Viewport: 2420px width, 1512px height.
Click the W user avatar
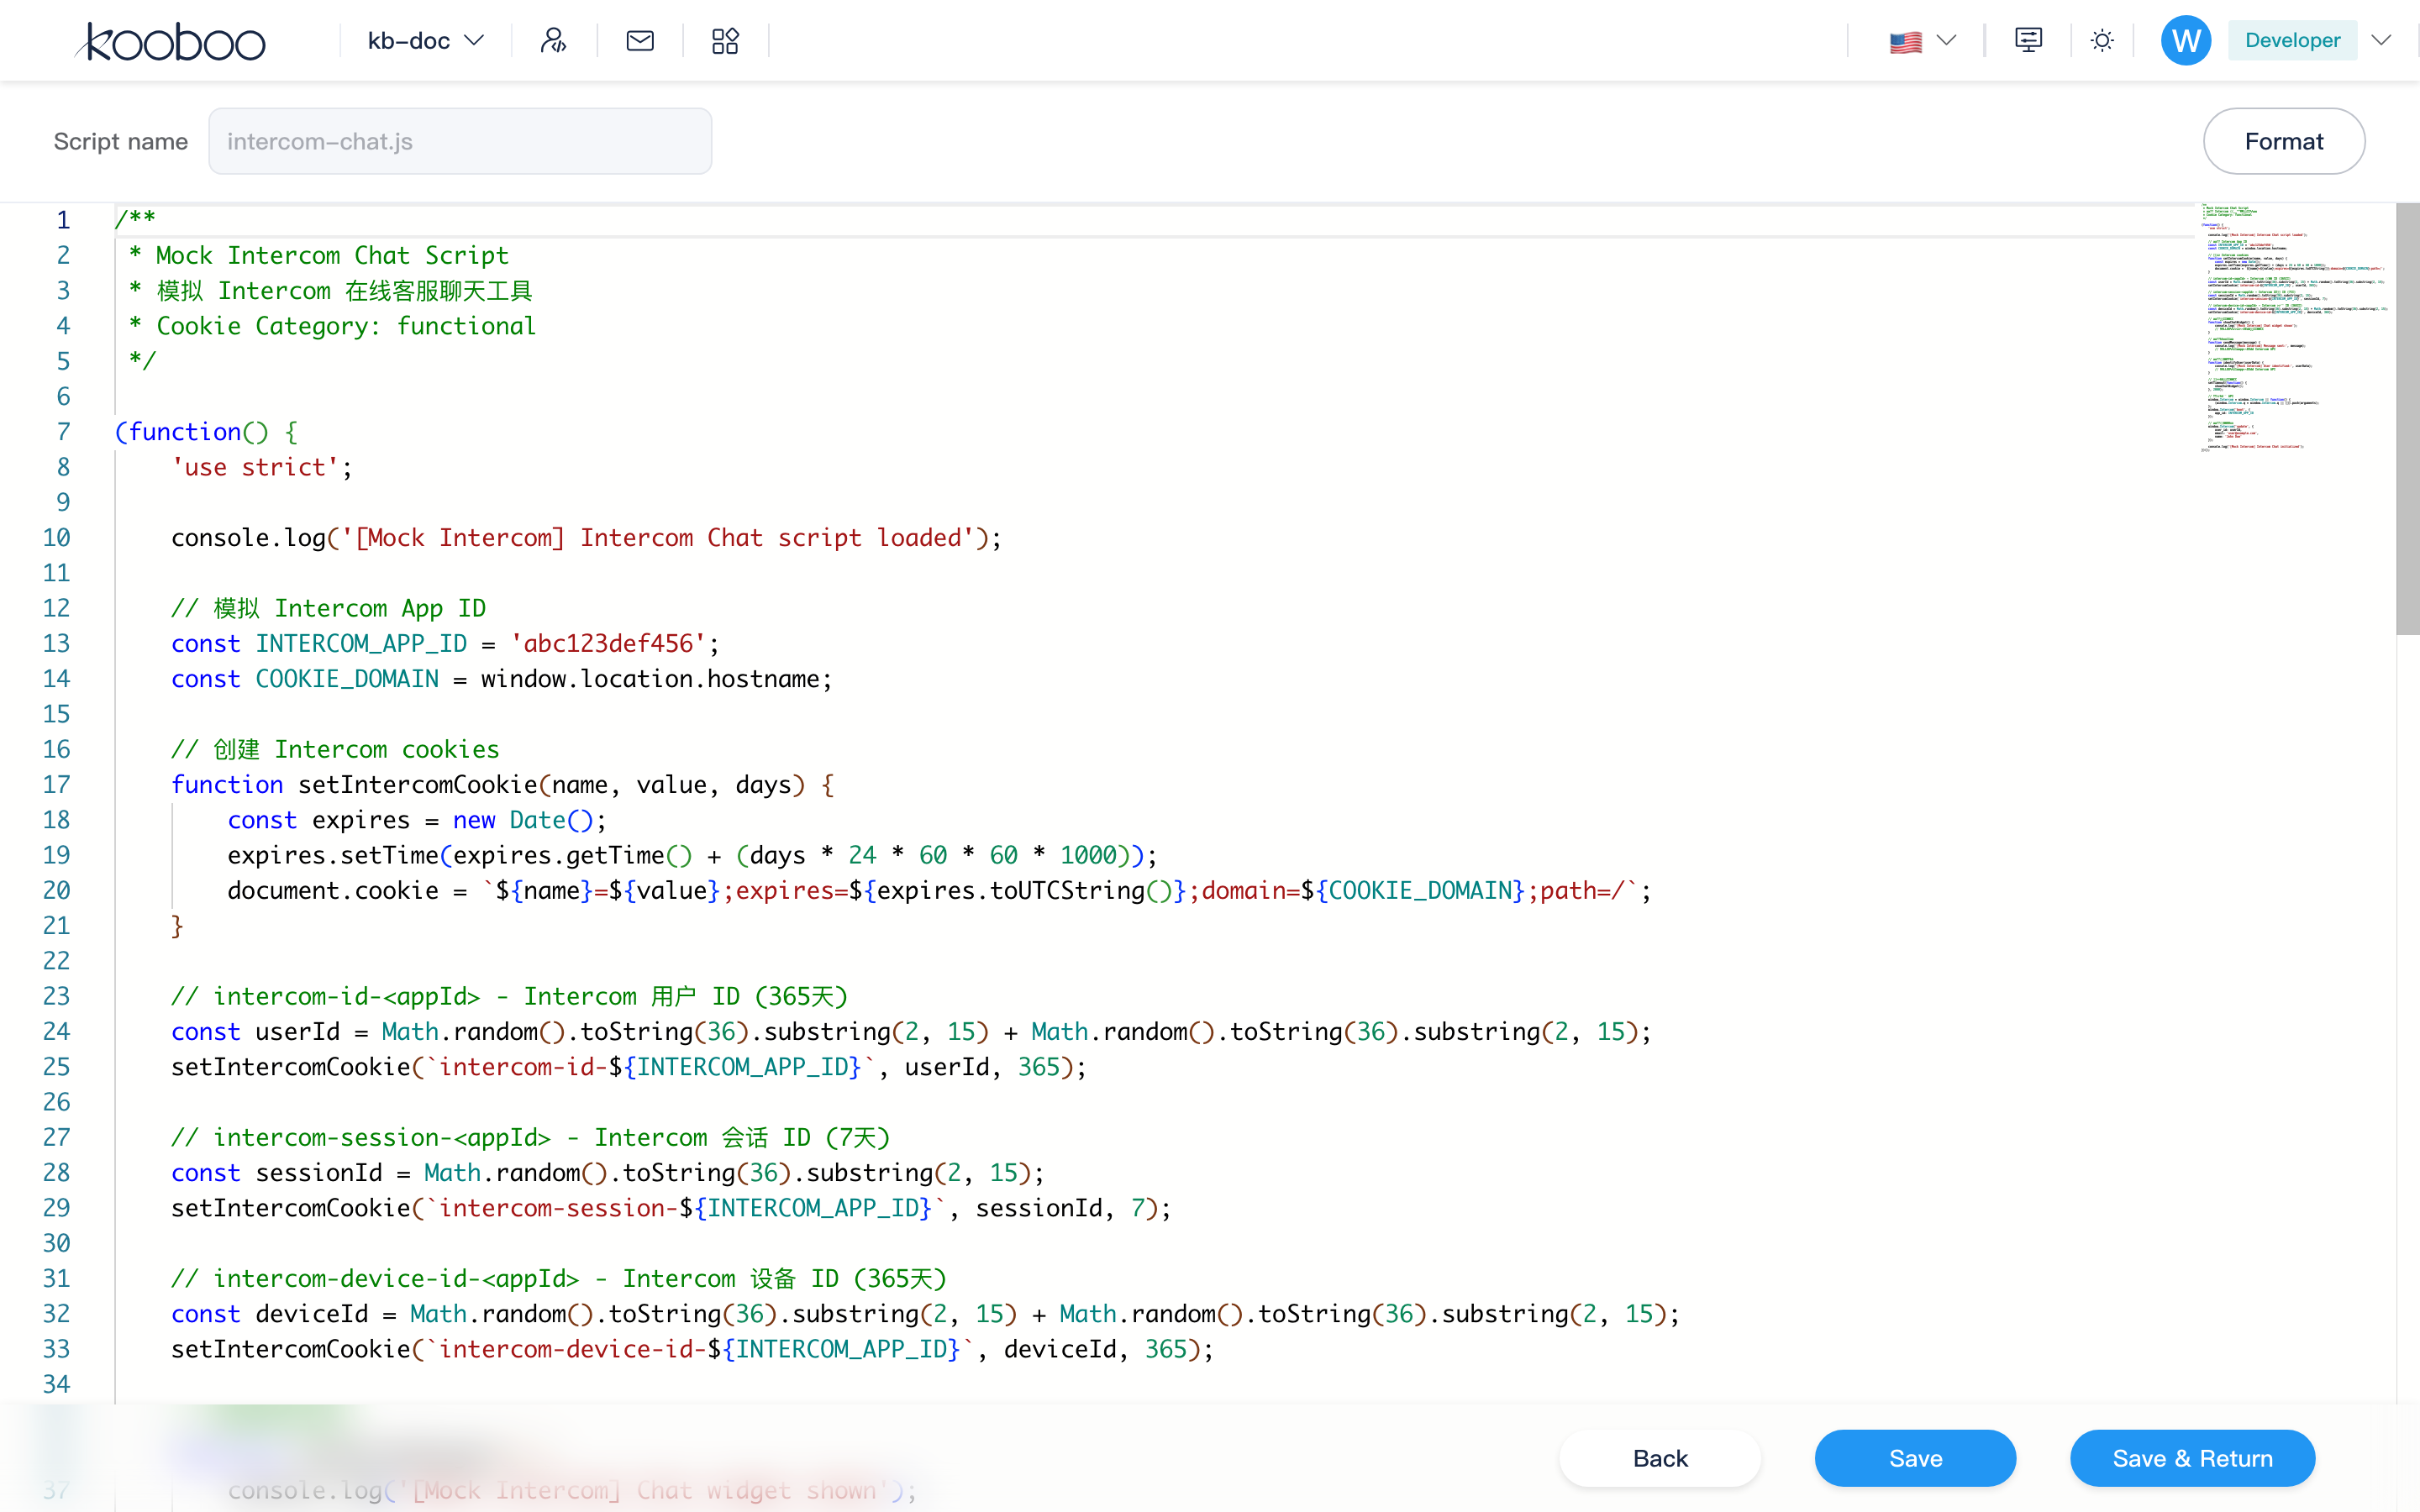point(2186,41)
